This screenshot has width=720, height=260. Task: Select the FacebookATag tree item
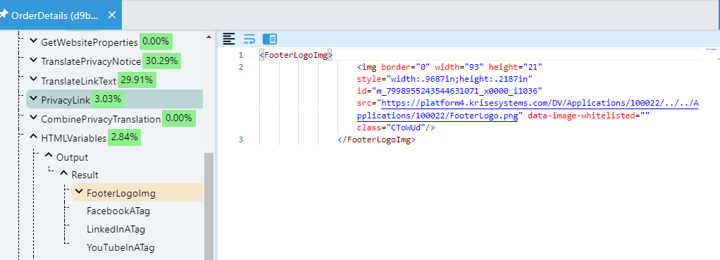pyautogui.click(x=118, y=211)
